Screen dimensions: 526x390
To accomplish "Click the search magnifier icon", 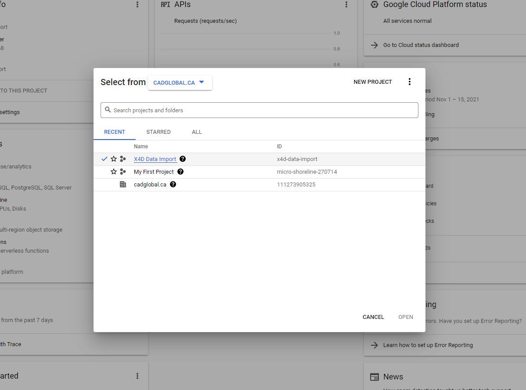I will [x=108, y=110].
